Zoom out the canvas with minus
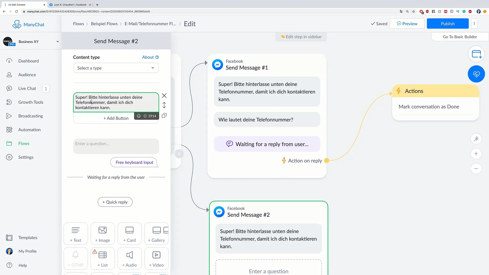489x275 pixels. [476, 169]
